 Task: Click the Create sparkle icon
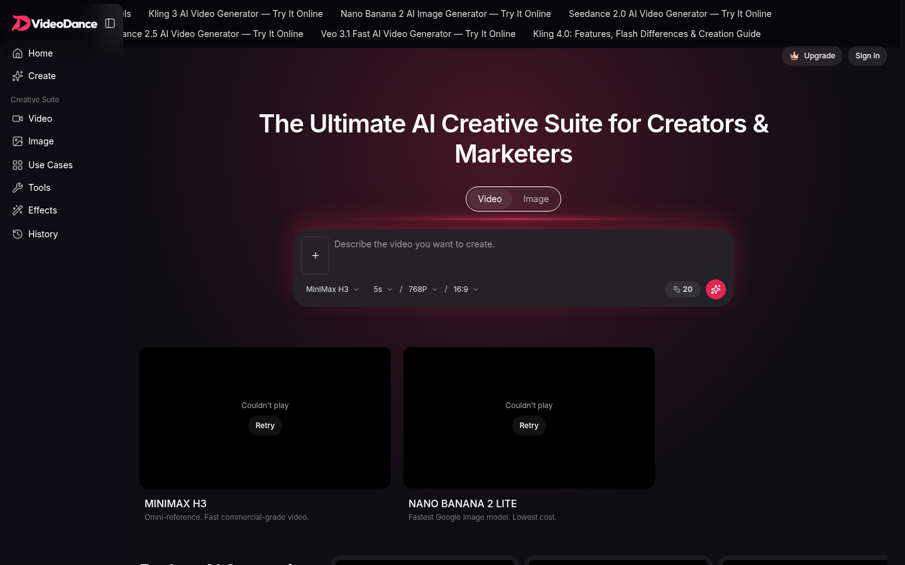[18, 76]
